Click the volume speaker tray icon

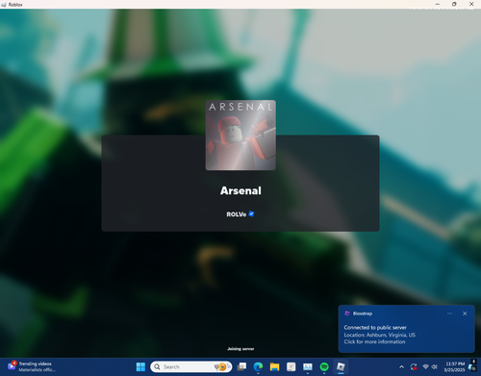(x=435, y=366)
